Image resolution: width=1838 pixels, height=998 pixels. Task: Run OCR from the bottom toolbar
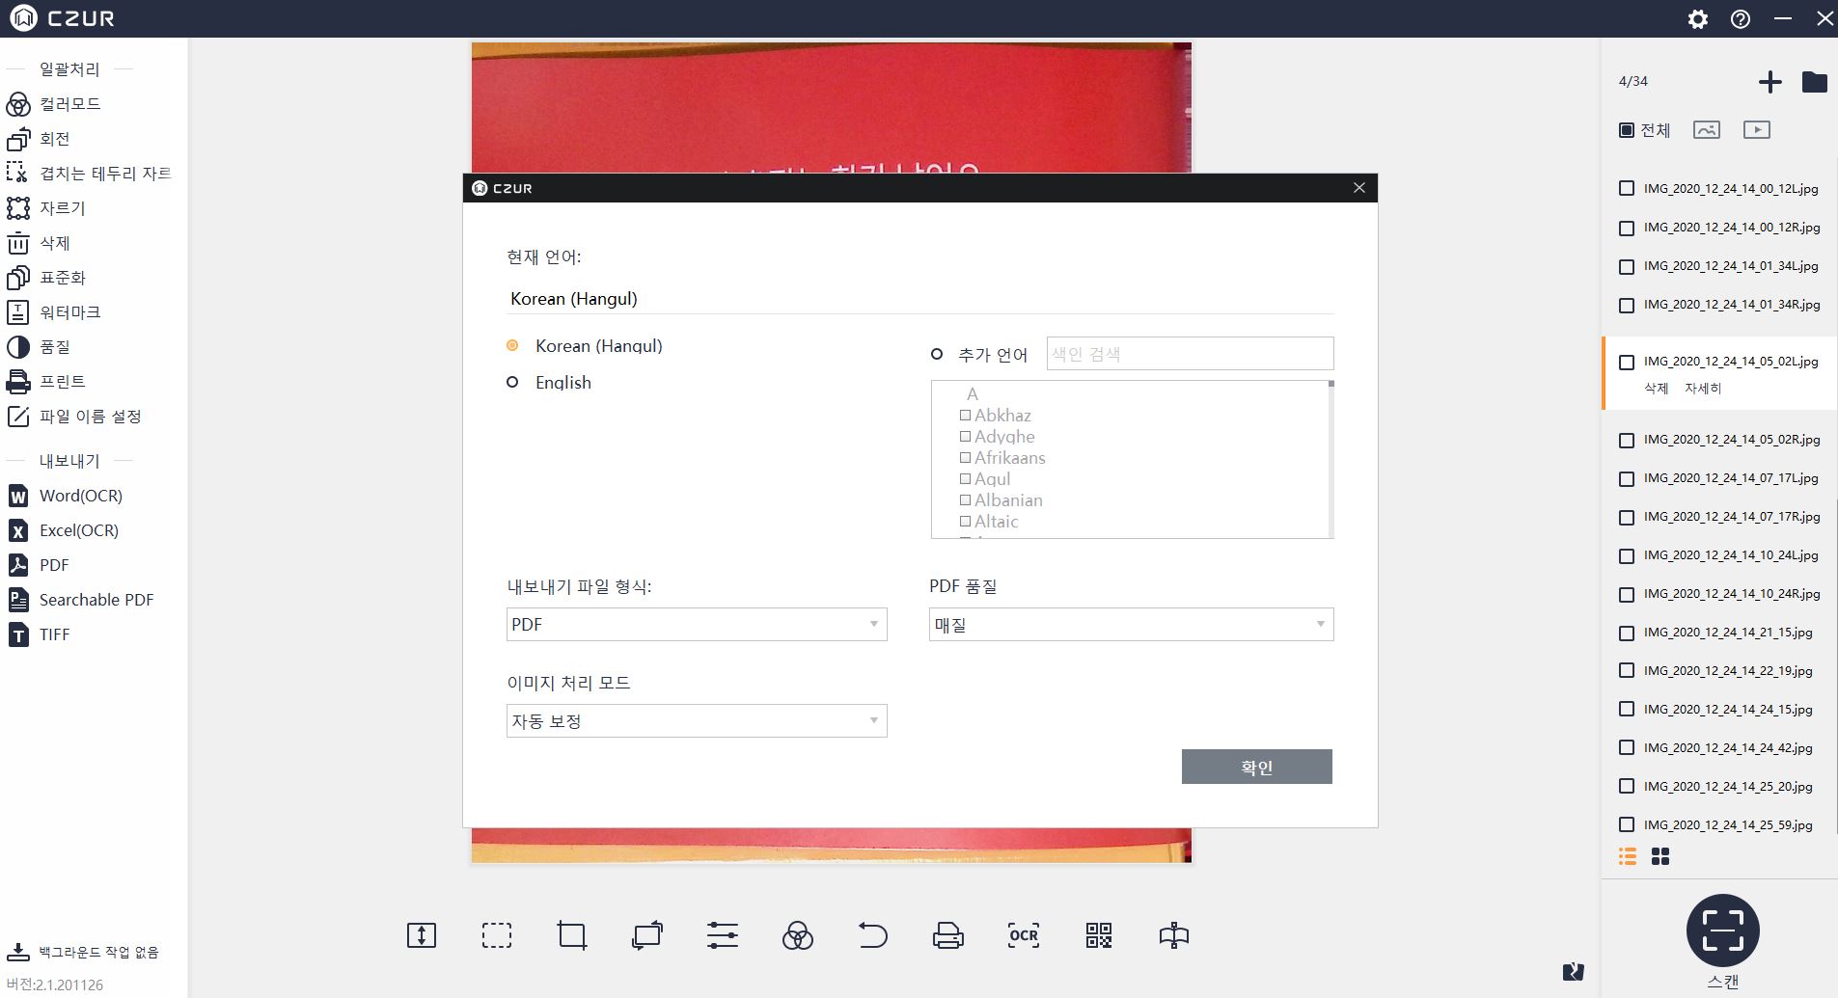1024,935
